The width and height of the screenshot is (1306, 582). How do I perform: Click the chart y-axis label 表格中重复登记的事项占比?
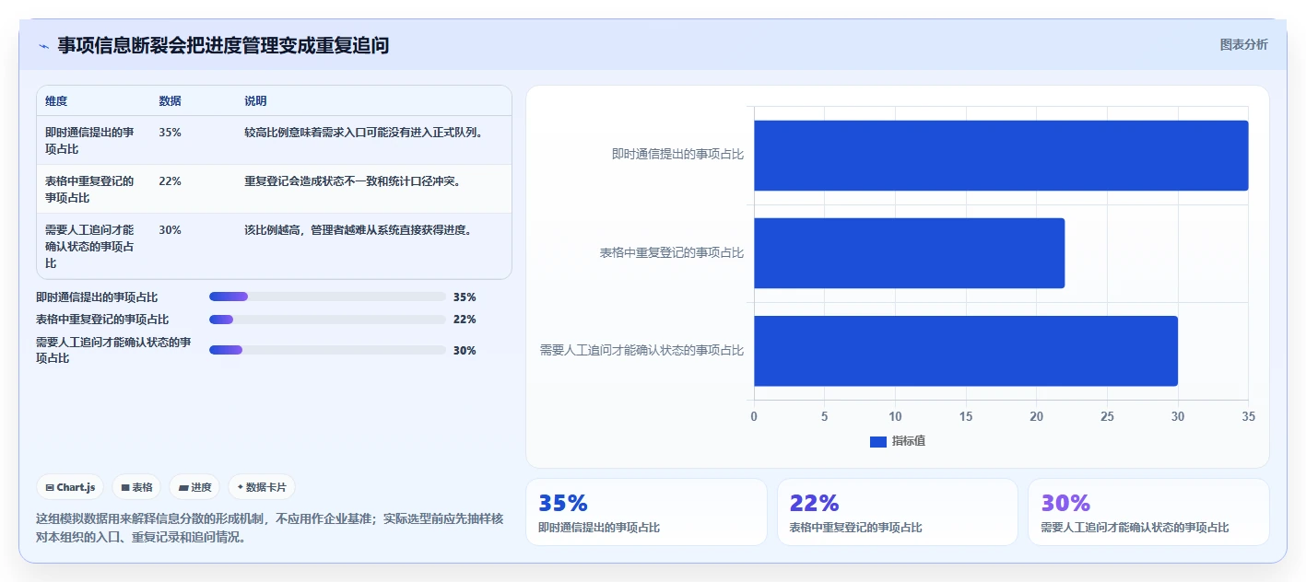pyautogui.click(x=672, y=252)
